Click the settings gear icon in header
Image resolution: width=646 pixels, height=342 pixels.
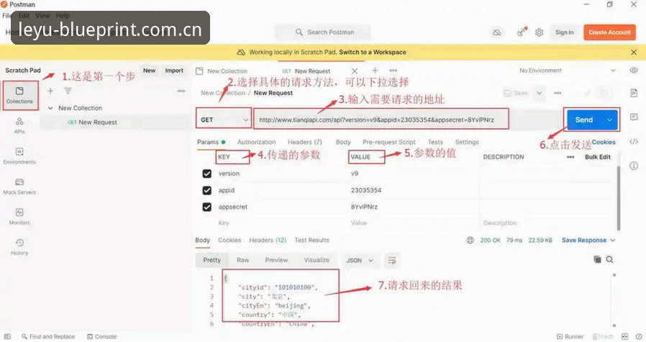539,32
